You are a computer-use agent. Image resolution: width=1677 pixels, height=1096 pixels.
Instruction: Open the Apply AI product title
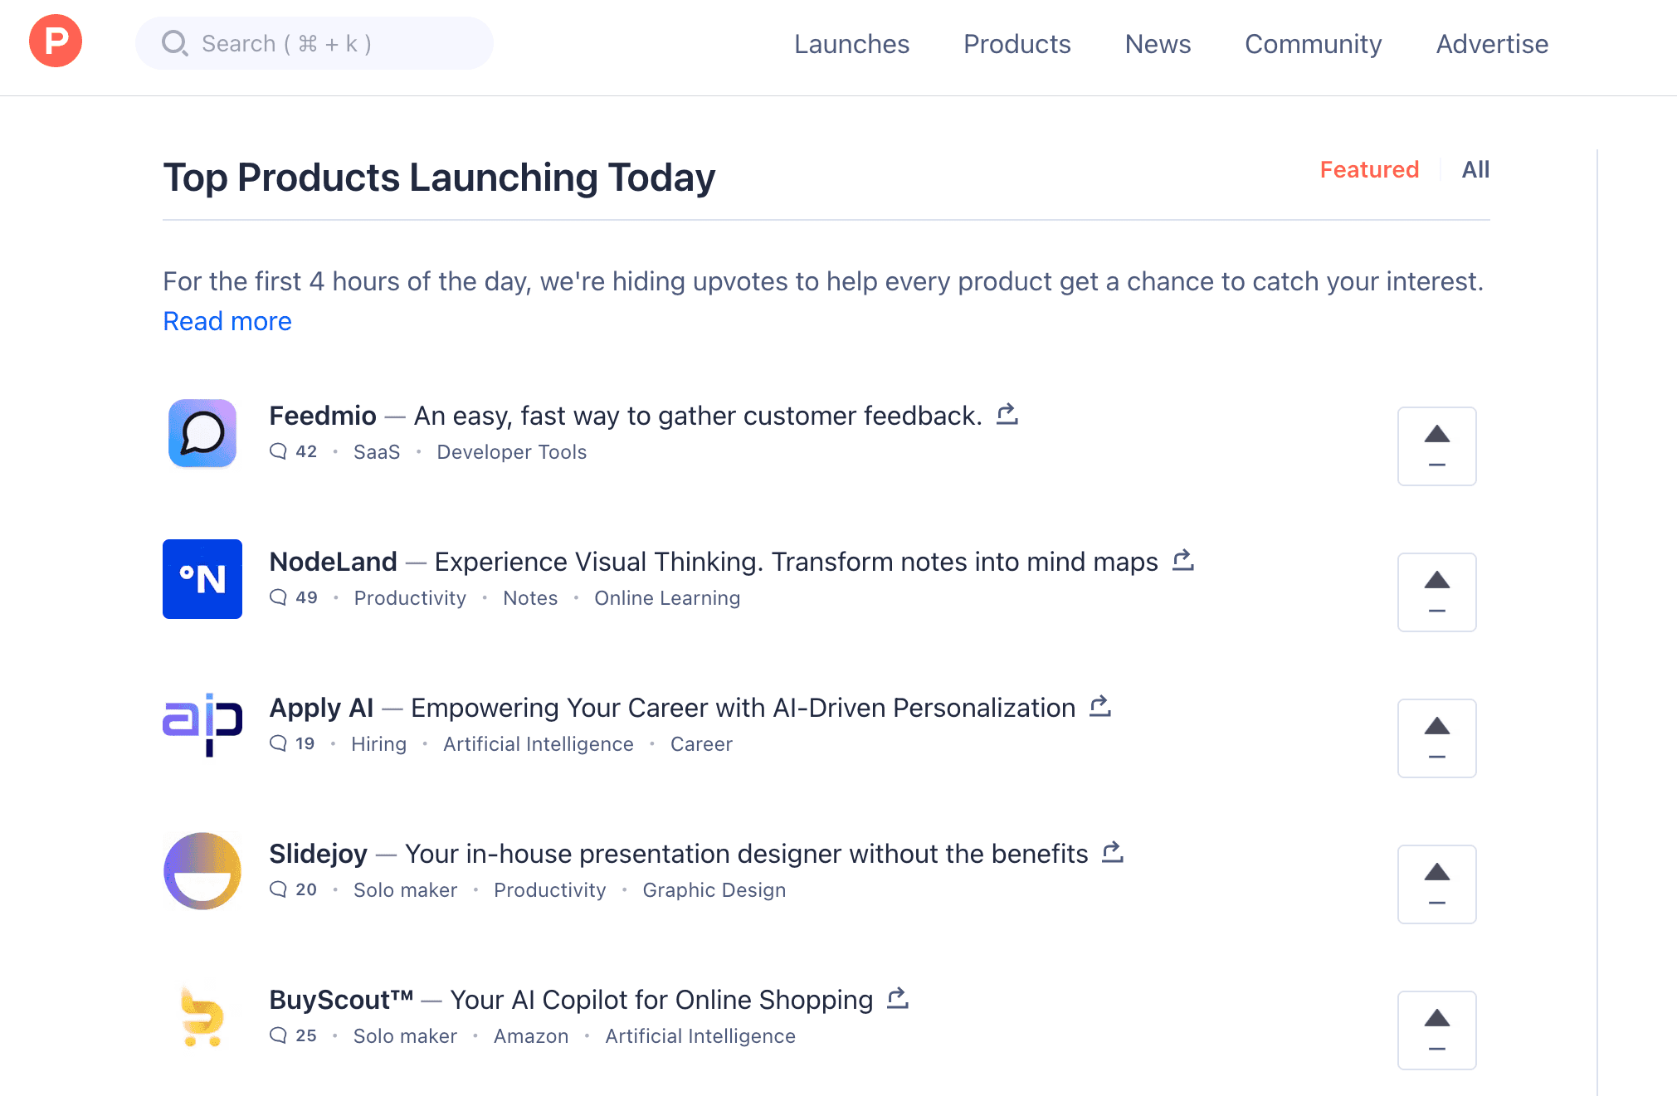pos(322,708)
